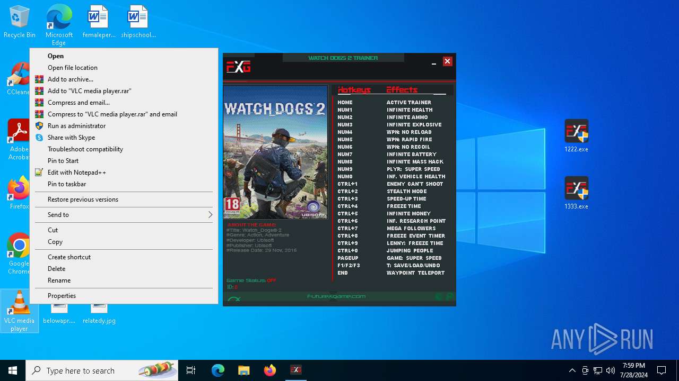Image resolution: width=679 pixels, height=381 pixels.
Task: Select the 1222.exe desktop icon
Action: pyautogui.click(x=576, y=136)
